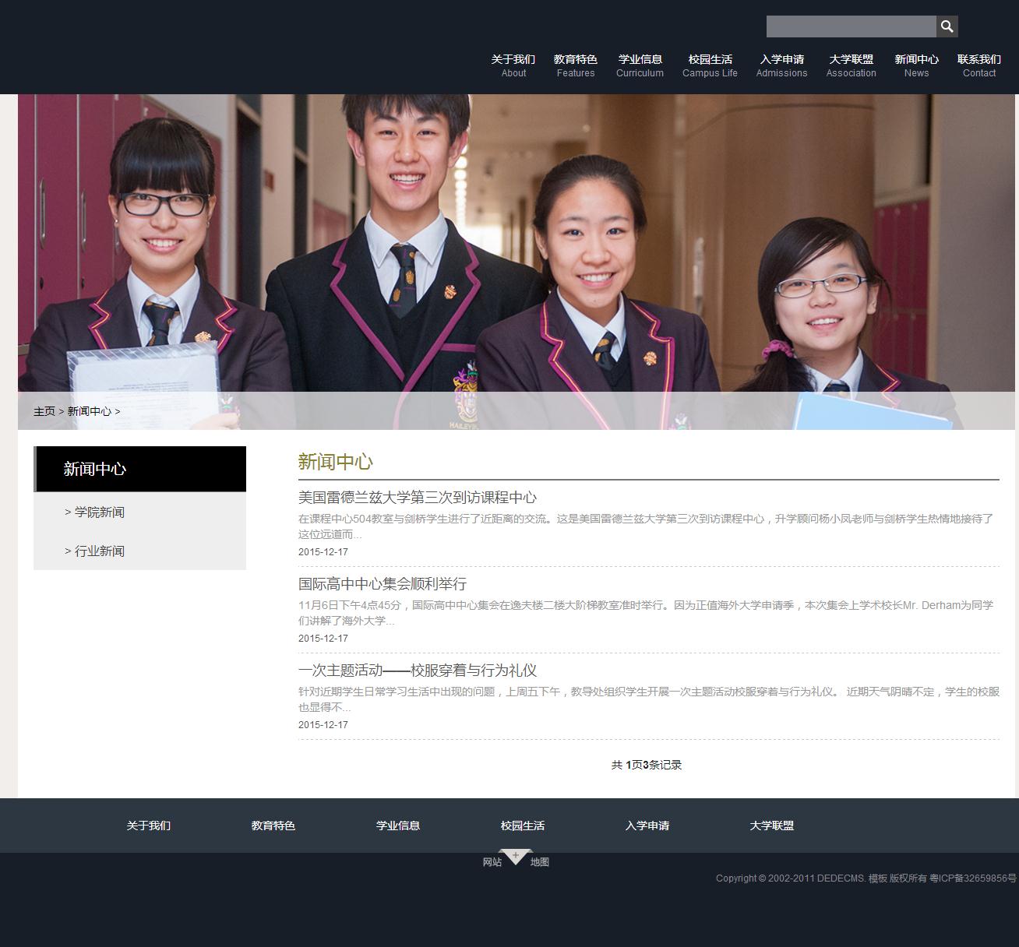
Task: Click inside the top search field
Action: 851,26
